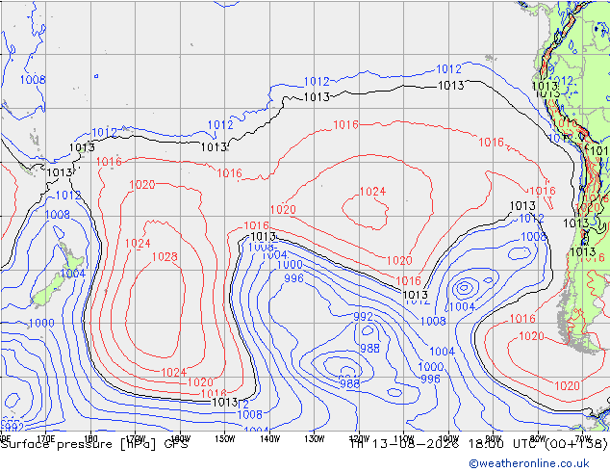
Task: Click the 1004 isobar label over New Zealand
Action: [72, 274]
